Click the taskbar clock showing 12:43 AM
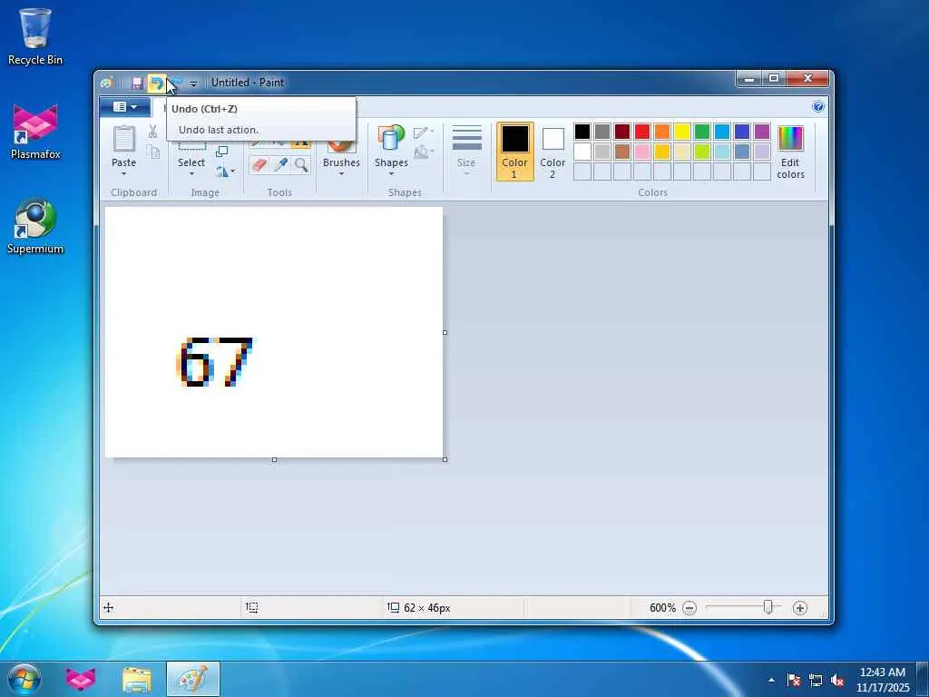The image size is (929, 697). (x=882, y=679)
